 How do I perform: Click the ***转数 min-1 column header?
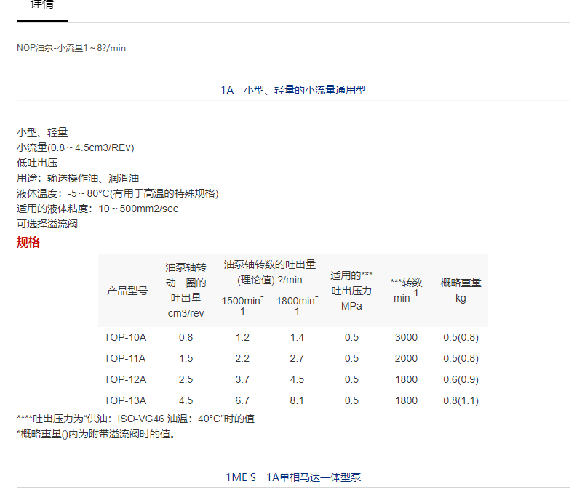pyautogui.click(x=406, y=290)
